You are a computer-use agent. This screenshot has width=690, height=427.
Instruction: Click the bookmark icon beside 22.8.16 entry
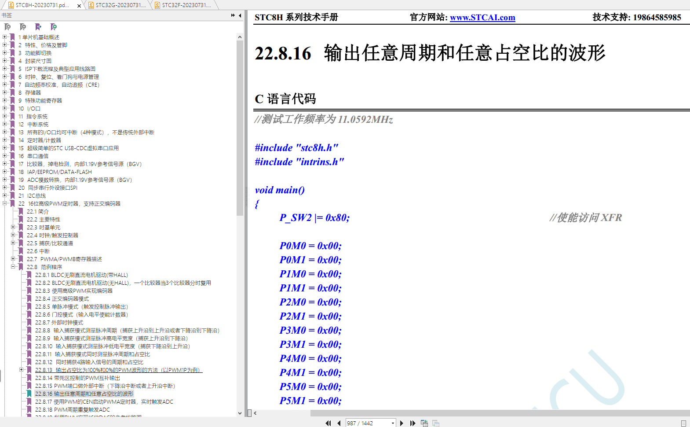coord(29,394)
